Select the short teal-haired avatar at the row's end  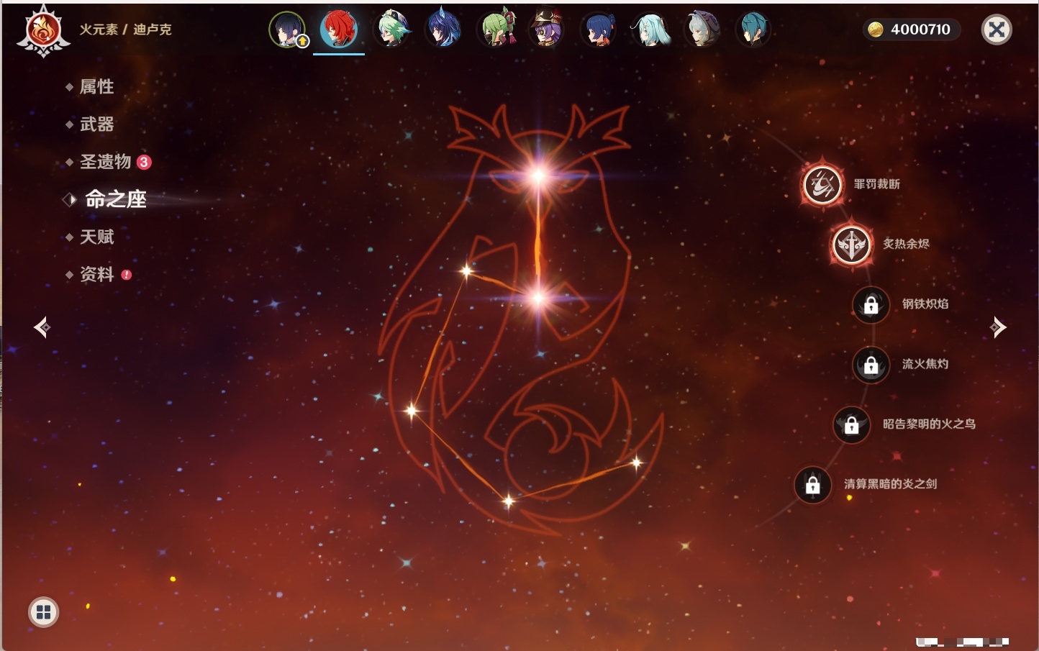(x=753, y=29)
